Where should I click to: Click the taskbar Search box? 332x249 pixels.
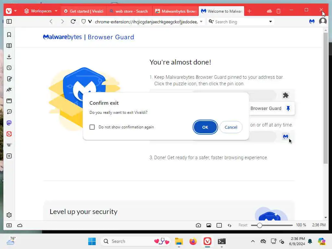136,241
